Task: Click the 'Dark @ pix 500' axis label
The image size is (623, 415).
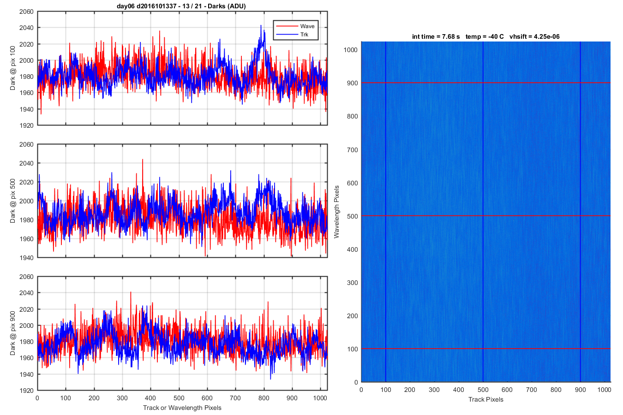Action: (x=12, y=201)
